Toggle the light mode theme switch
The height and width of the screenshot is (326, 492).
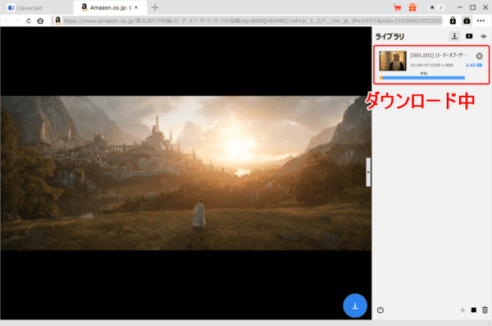[432, 7]
